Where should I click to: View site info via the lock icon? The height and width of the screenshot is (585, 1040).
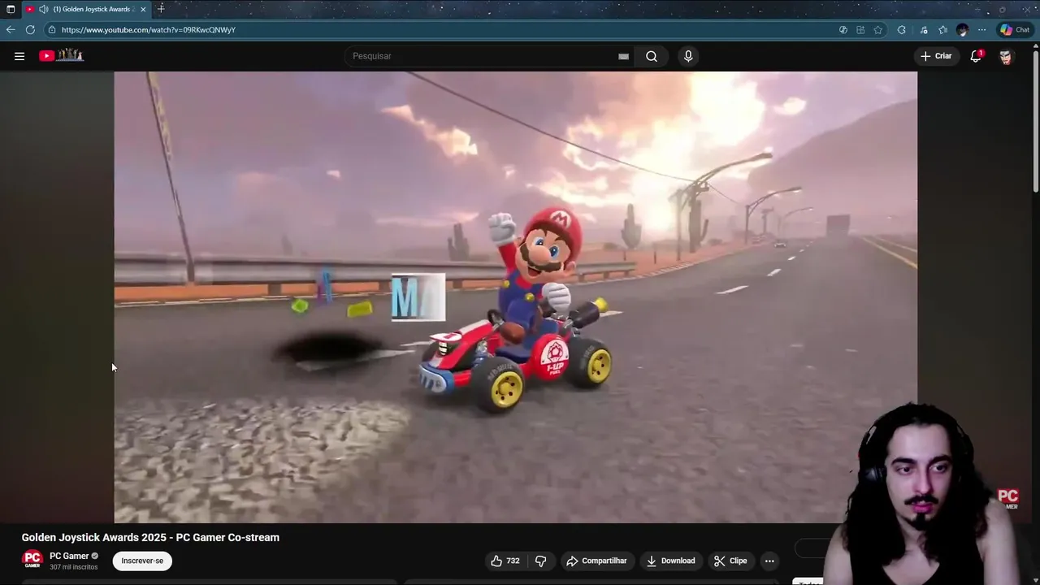coord(51,30)
